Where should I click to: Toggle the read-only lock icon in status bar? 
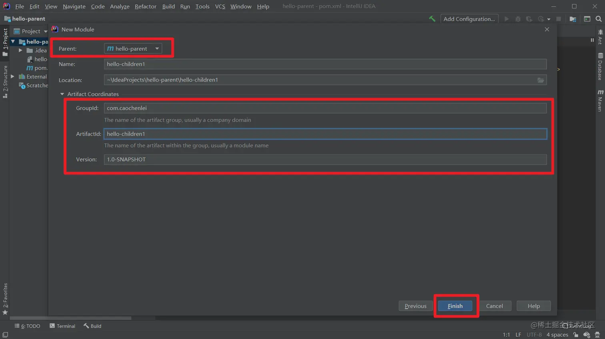[x=576, y=335]
